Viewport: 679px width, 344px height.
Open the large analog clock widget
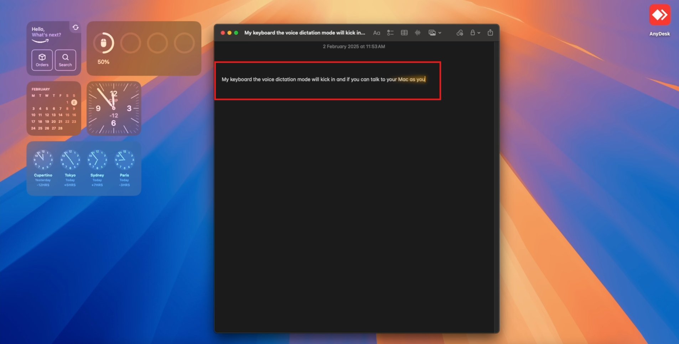(114, 108)
